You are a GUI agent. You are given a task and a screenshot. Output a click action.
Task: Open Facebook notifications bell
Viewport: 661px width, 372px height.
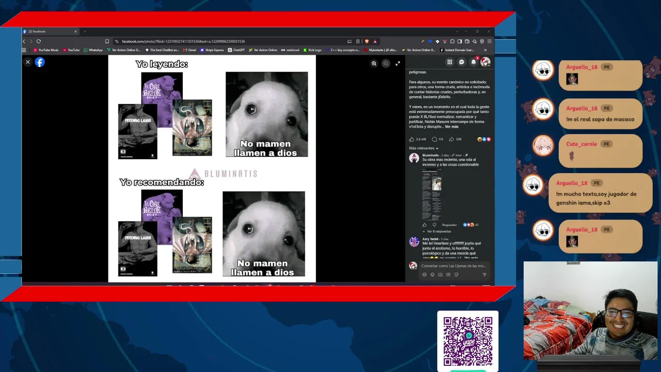tap(474, 62)
